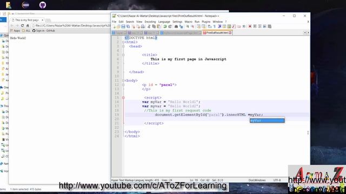Open the Language menu

pos(164,22)
